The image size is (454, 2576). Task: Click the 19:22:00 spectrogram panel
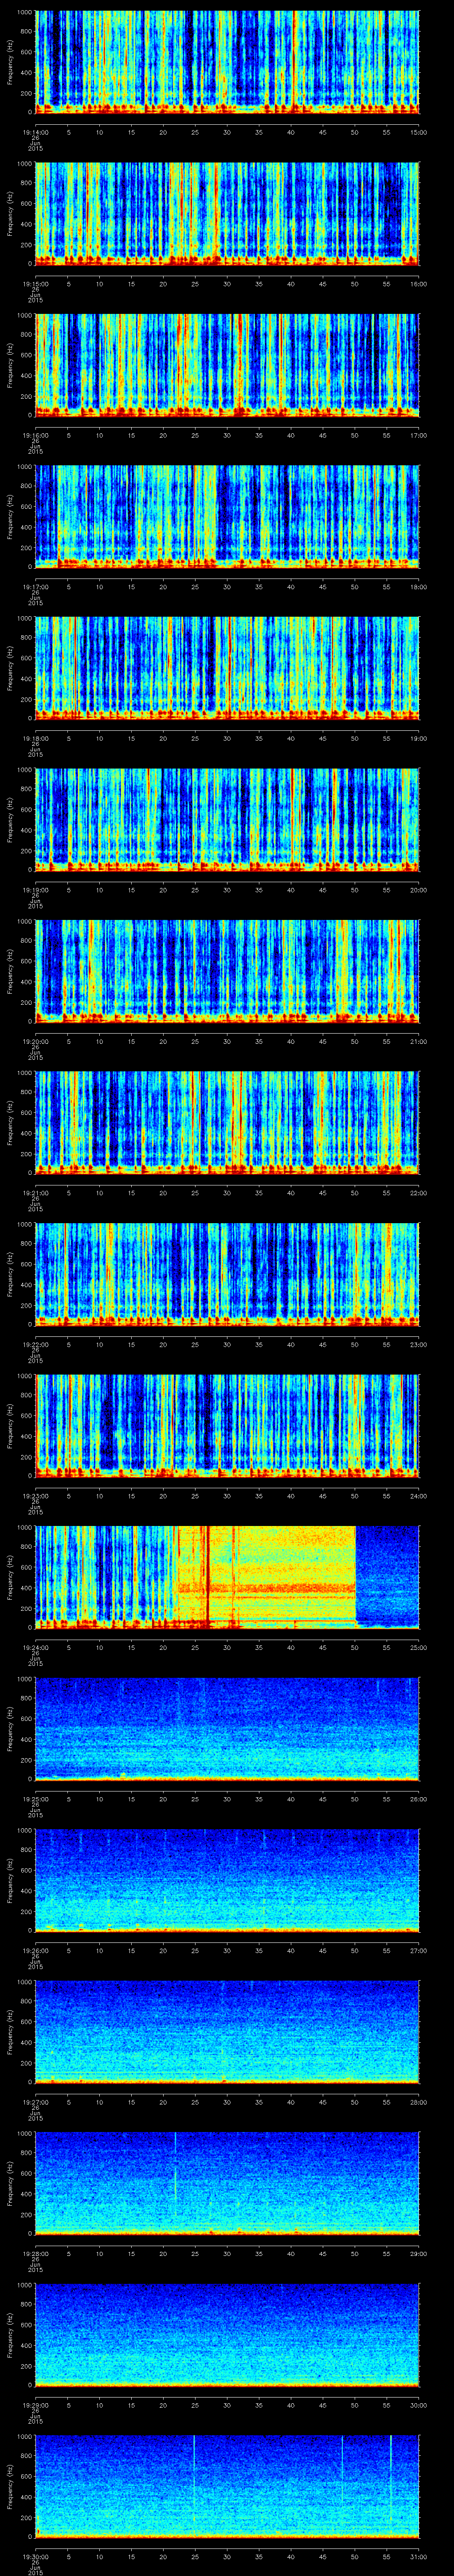(227, 1274)
